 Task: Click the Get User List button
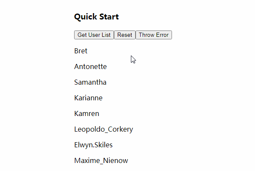pyautogui.click(x=94, y=35)
